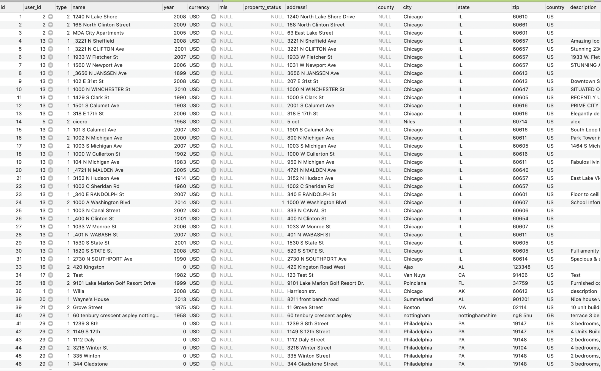Select the nottinghamshire state cell
This screenshot has width=601, height=371.
coord(477,315)
